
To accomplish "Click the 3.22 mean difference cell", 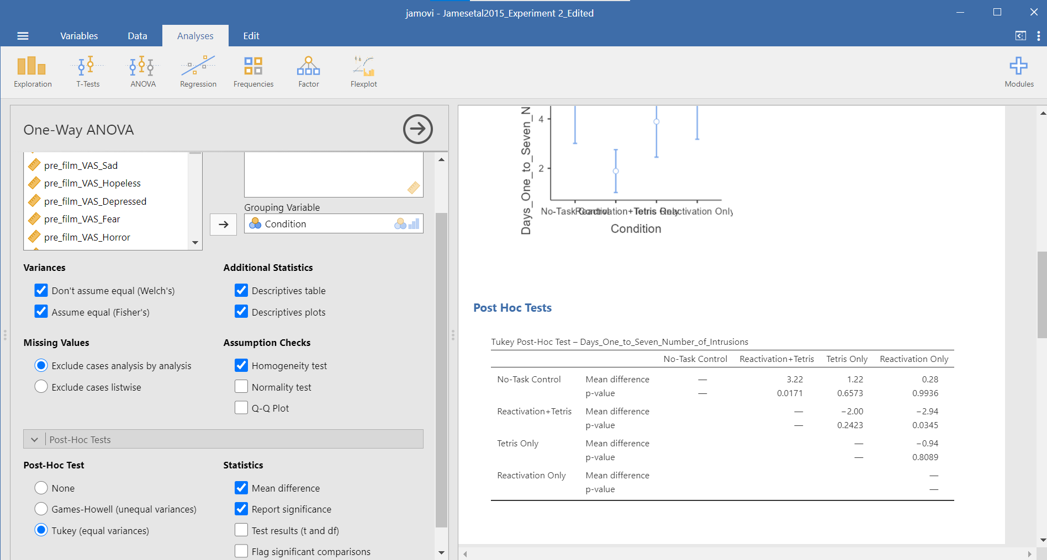I will [795, 379].
